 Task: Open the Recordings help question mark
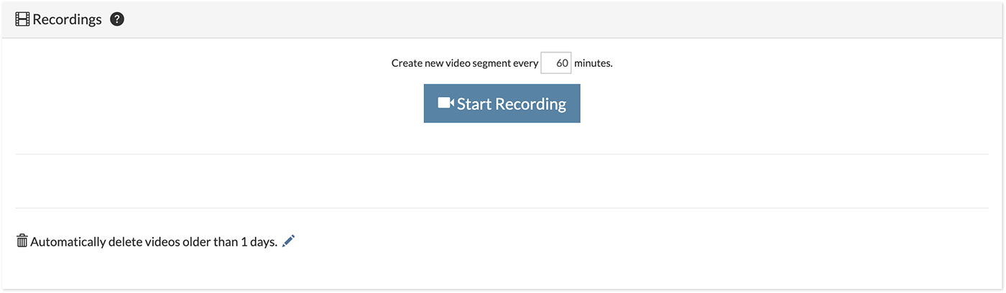tap(117, 19)
